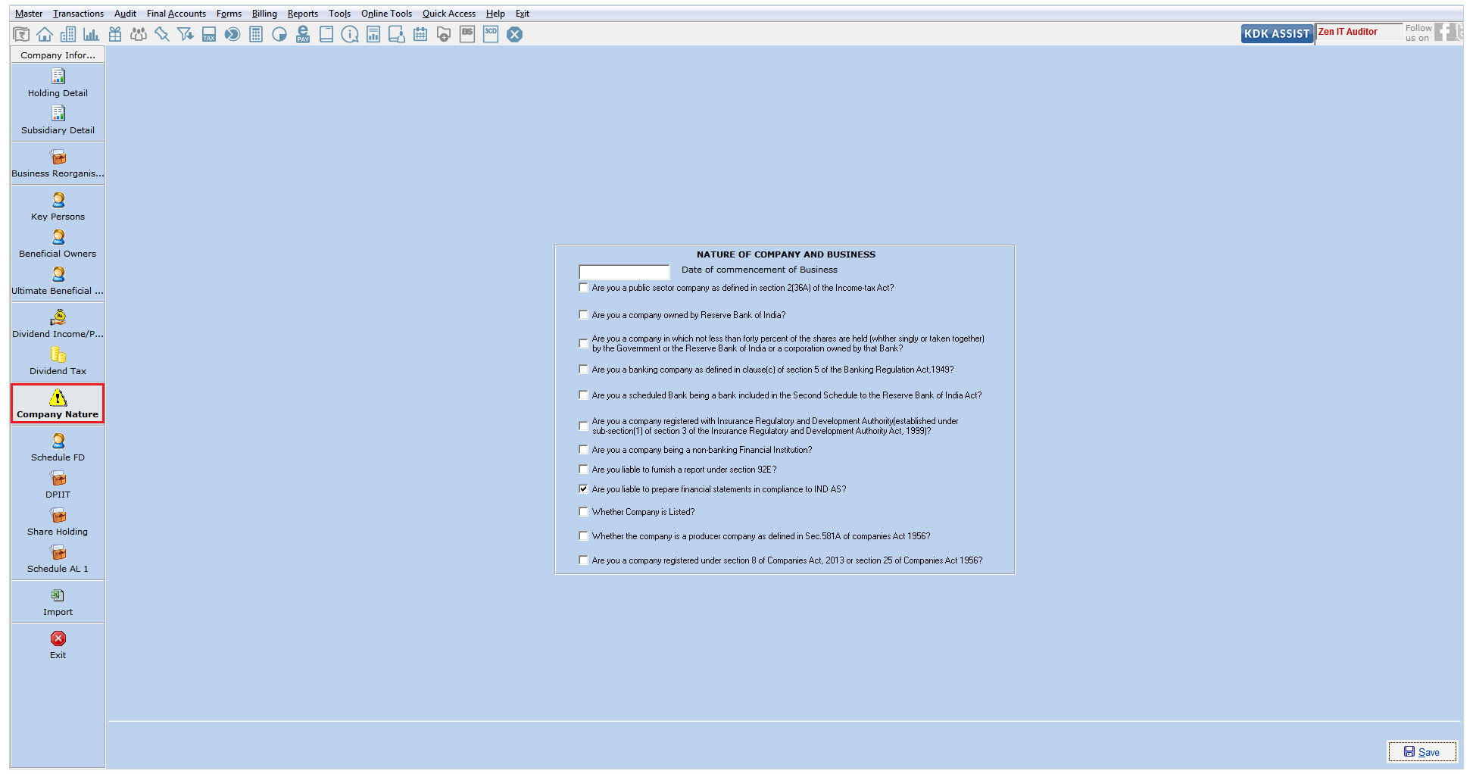This screenshot has width=1473, height=774.
Task: Open Business Reorganisation in the sidebar
Action: [58, 164]
